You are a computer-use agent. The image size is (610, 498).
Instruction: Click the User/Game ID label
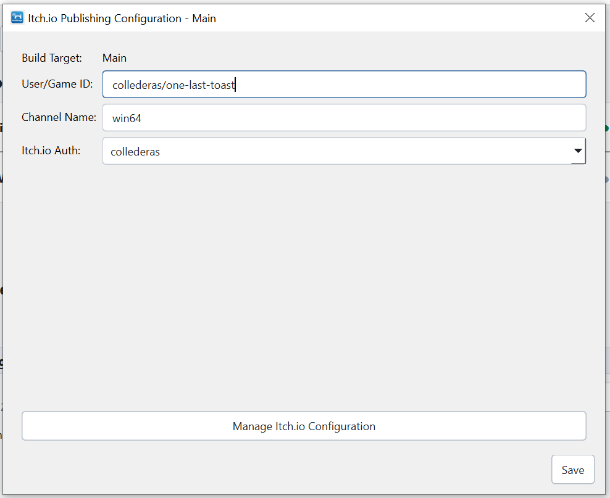[x=57, y=84]
